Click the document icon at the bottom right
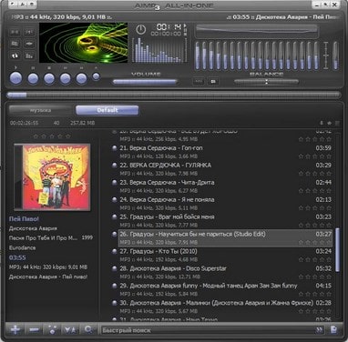348x342 pixels. pyautogui.click(x=333, y=330)
